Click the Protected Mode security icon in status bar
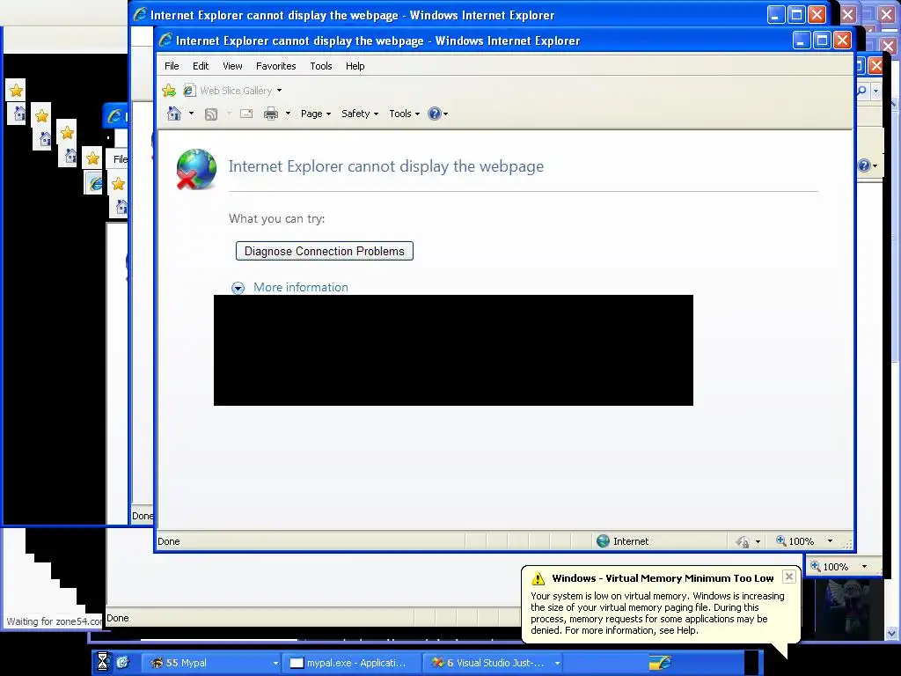The height and width of the screenshot is (676, 901). click(743, 541)
